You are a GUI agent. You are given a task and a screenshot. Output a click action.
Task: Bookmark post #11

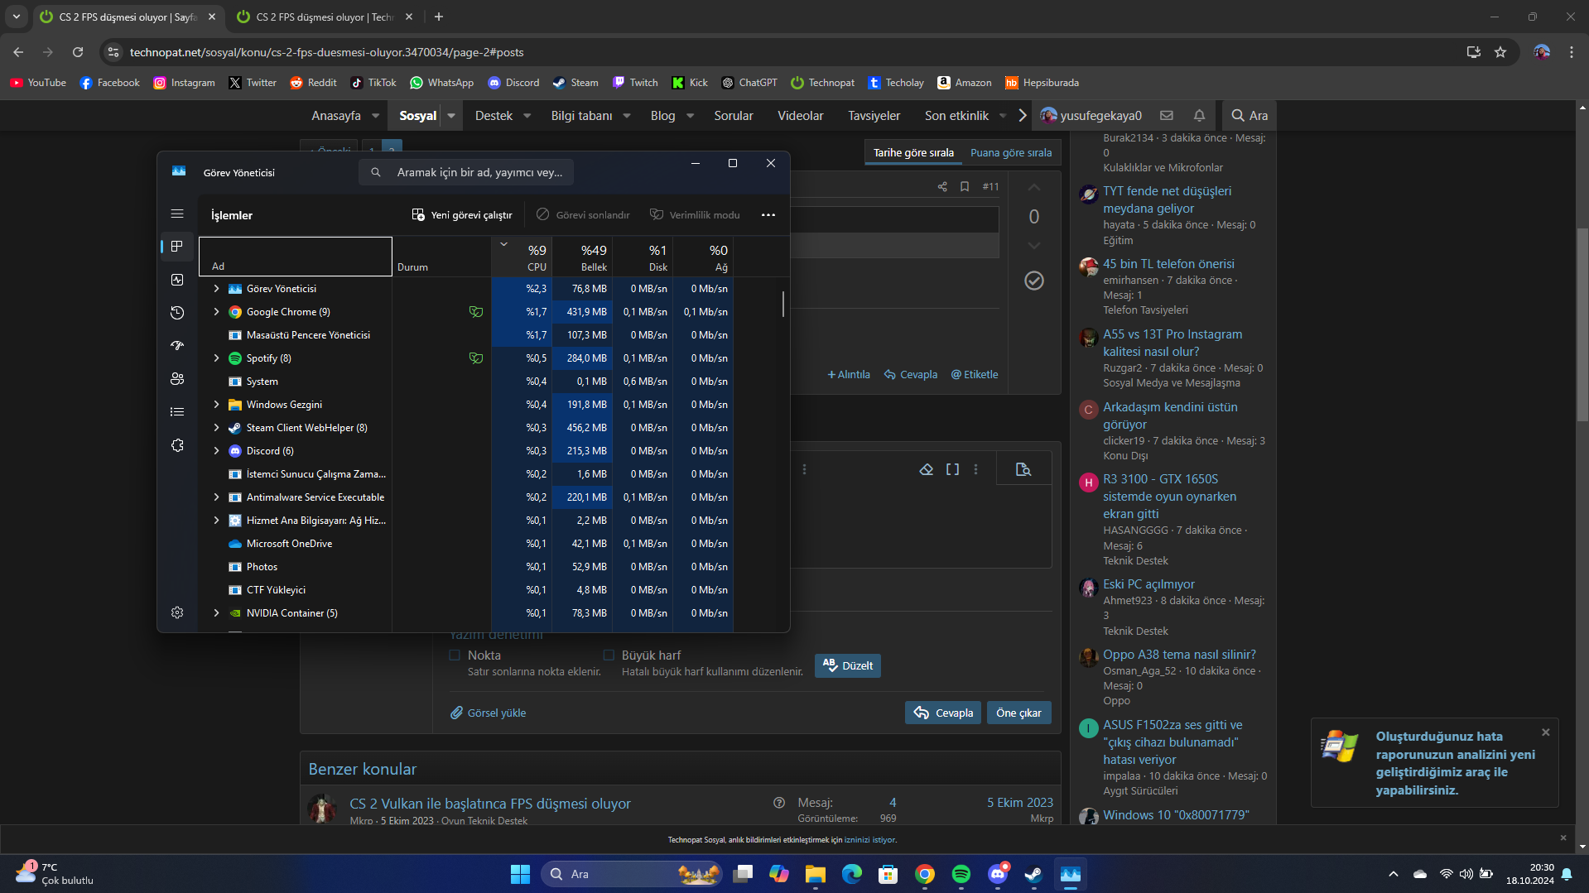pos(965,186)
